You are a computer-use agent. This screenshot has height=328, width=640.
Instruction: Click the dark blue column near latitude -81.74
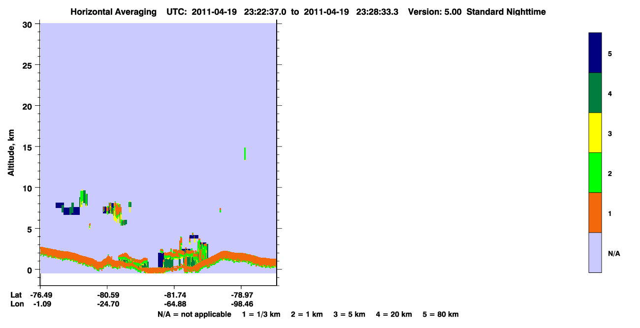pos(160,260)
